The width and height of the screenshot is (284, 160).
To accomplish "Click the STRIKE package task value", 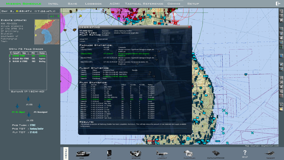I will point(32,125).
